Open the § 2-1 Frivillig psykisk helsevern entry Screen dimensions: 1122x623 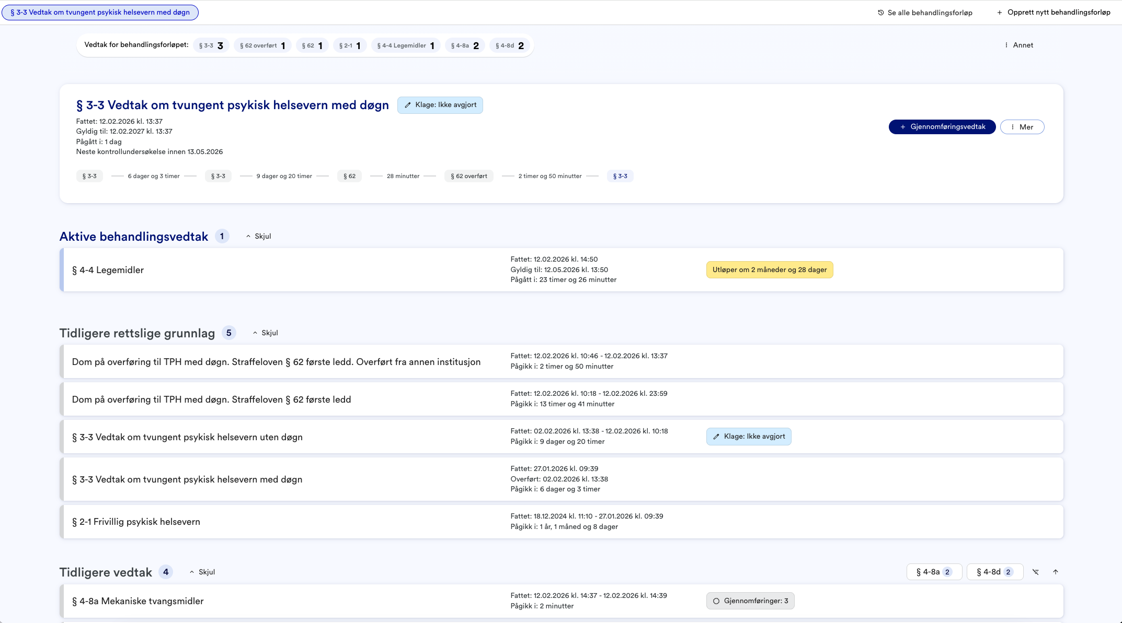click(136, 522)
